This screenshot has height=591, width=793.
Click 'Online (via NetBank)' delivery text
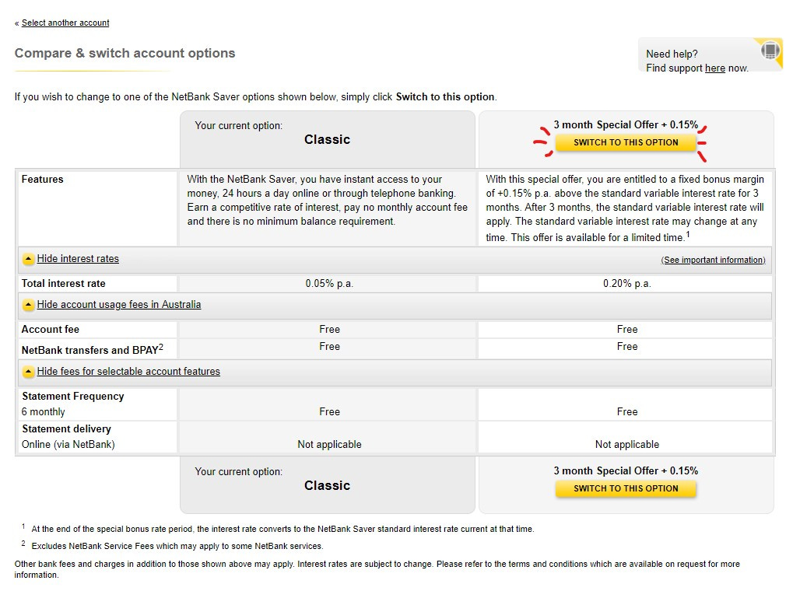point(68,445)
